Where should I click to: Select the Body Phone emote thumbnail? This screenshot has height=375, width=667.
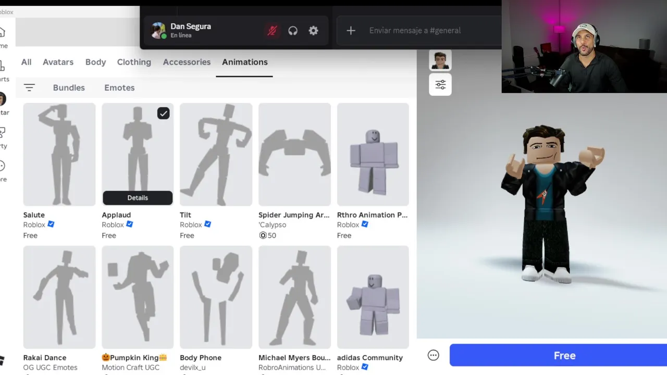[x=216, y=297]
